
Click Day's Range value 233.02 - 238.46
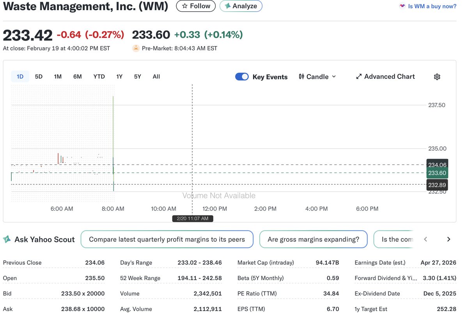point(200,263)
